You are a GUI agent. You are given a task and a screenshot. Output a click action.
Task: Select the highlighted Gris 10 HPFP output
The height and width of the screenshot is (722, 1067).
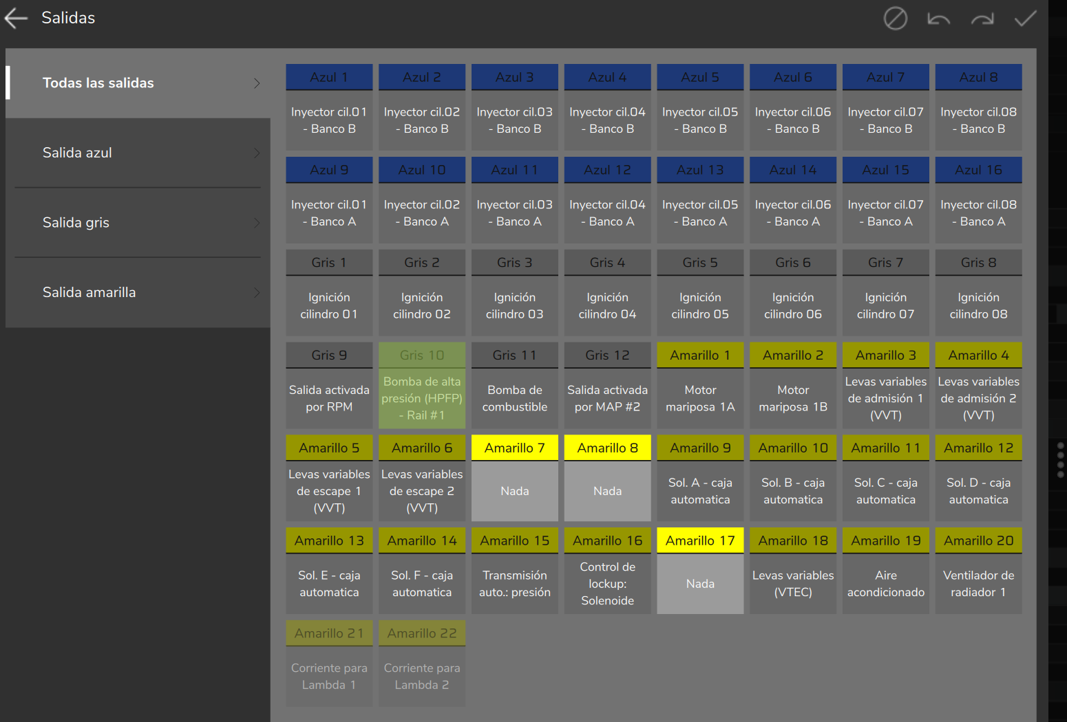click(422, 385)
